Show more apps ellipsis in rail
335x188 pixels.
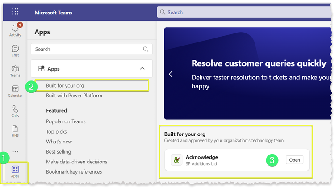point(15,152)
